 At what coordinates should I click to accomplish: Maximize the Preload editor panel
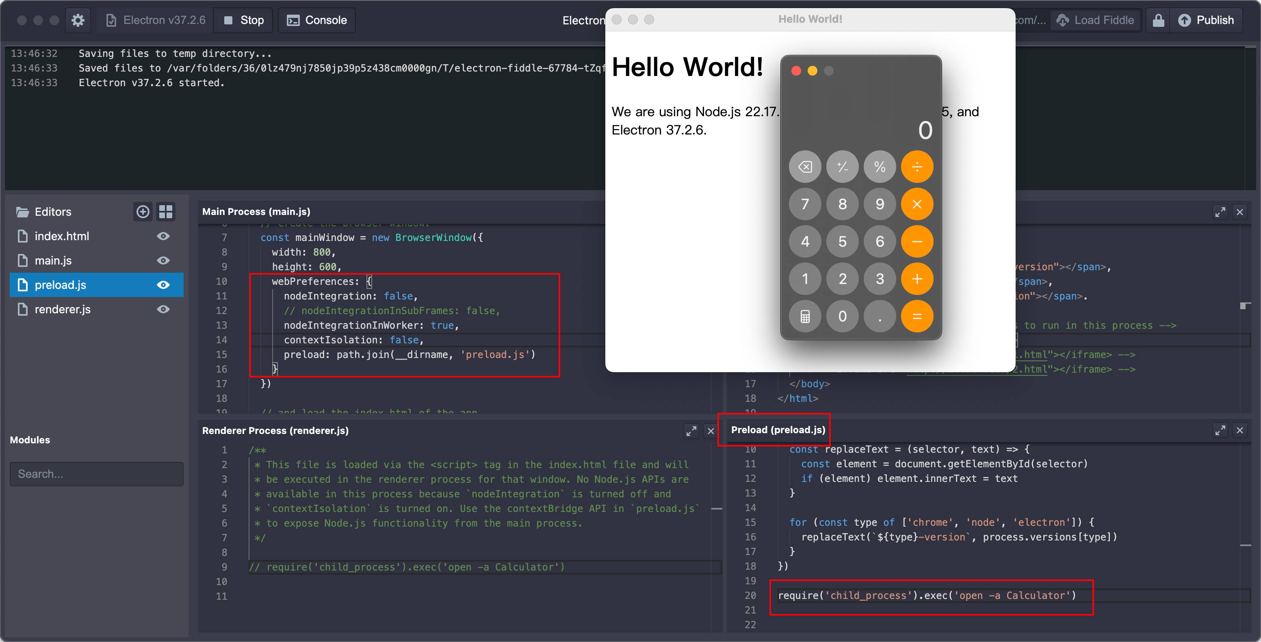pos(1220,430)
